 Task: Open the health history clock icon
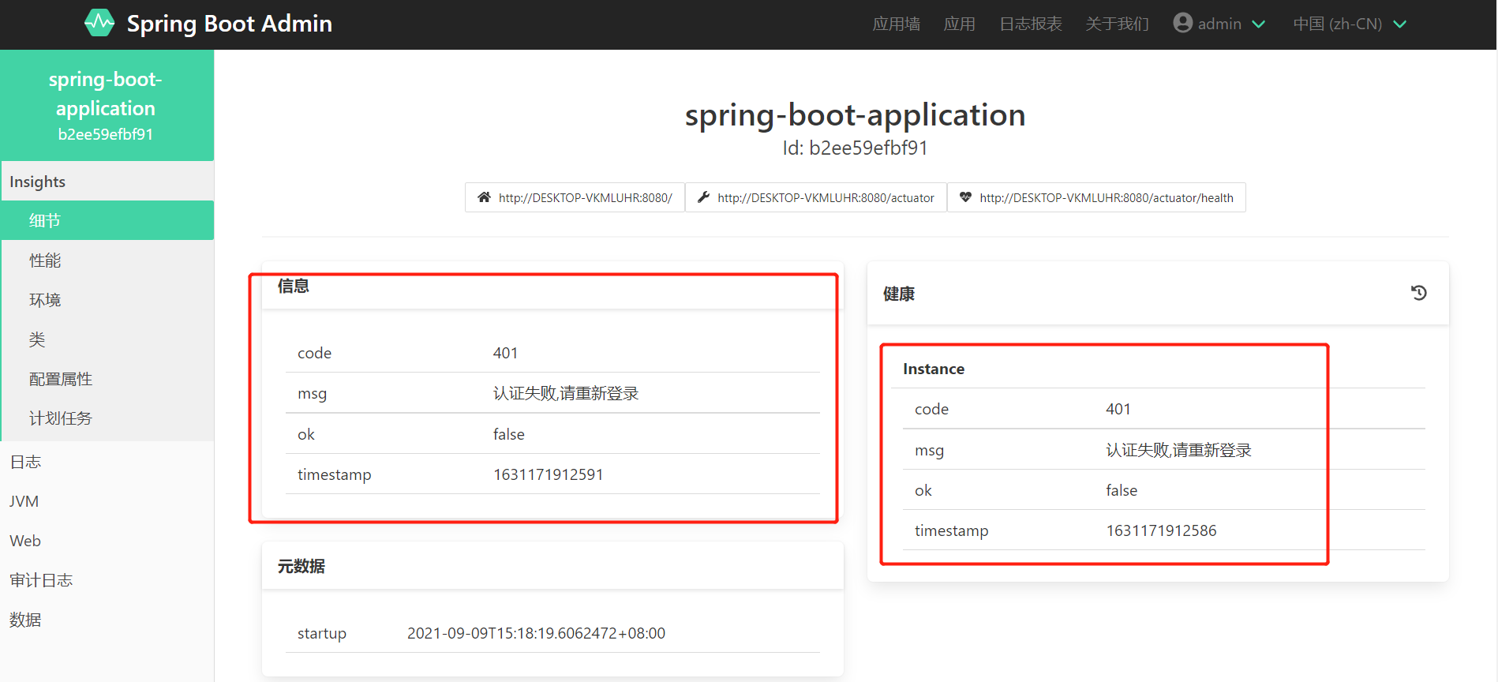[x=1418, y=293]
